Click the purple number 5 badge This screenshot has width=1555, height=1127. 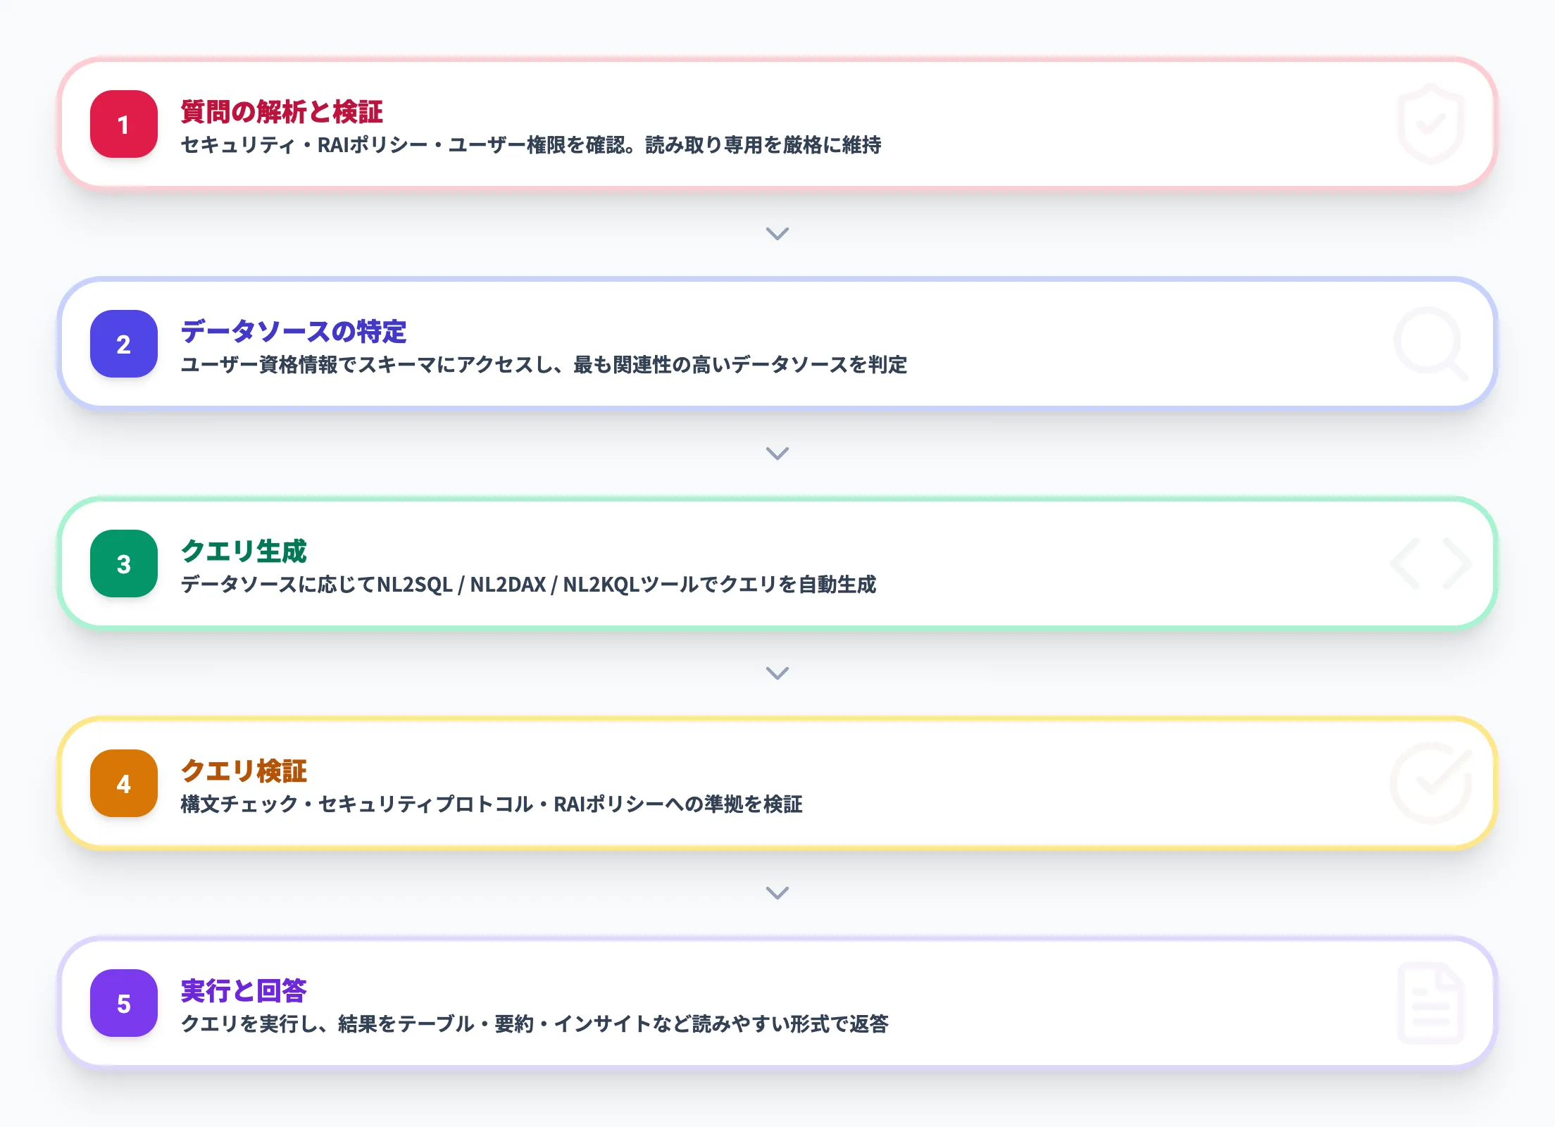[123, 1004]
